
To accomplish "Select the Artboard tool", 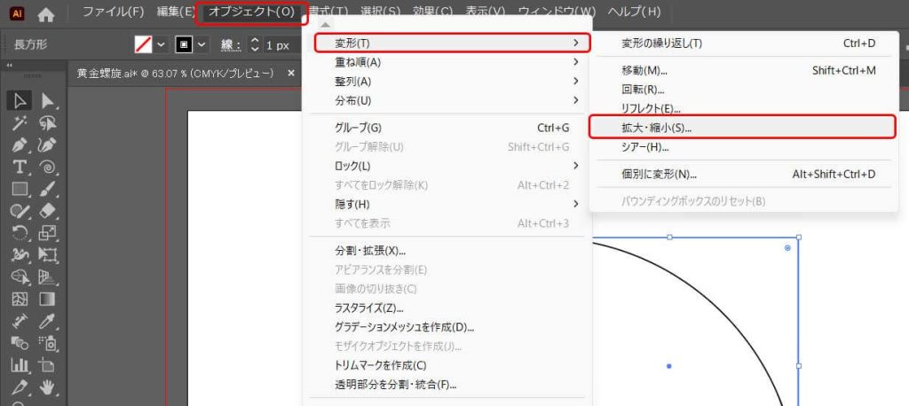I will [48, 365].
